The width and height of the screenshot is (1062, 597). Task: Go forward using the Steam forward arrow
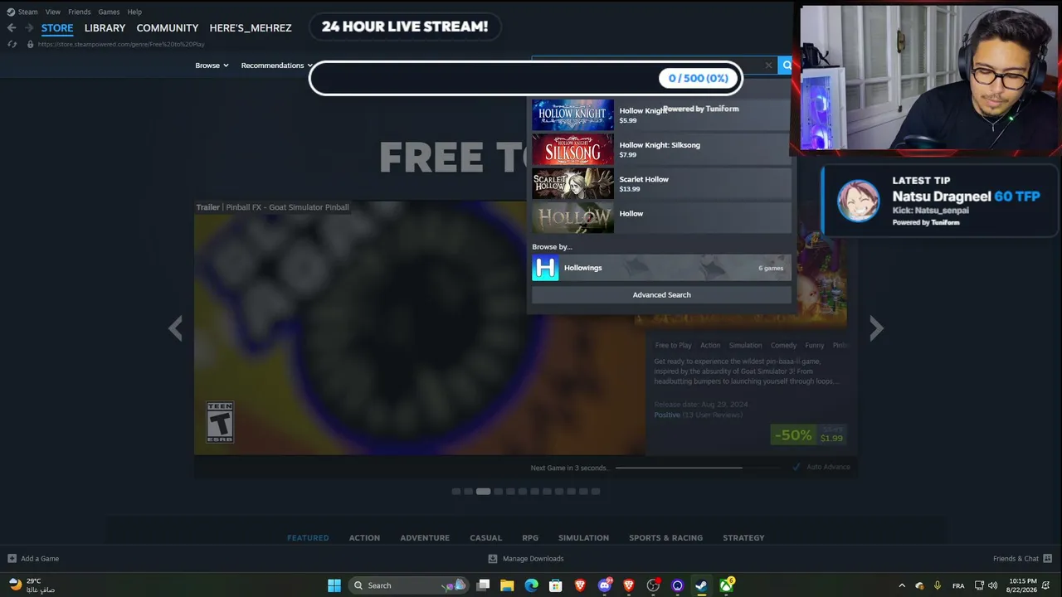[29, 28]
